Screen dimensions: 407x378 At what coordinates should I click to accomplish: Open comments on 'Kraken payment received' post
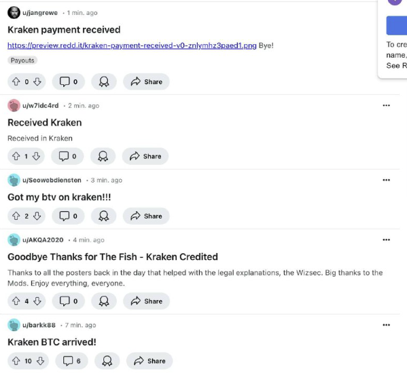(68, 81)
